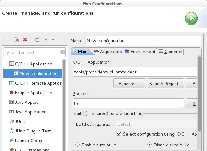Viewport: 207px width, 151px height.
Task: Click the green Launch Group arrow icon
Action: pyautogui.click(x=11, y=140)
